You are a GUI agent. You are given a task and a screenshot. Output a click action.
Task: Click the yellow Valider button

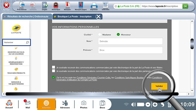(x=159, y=86)
